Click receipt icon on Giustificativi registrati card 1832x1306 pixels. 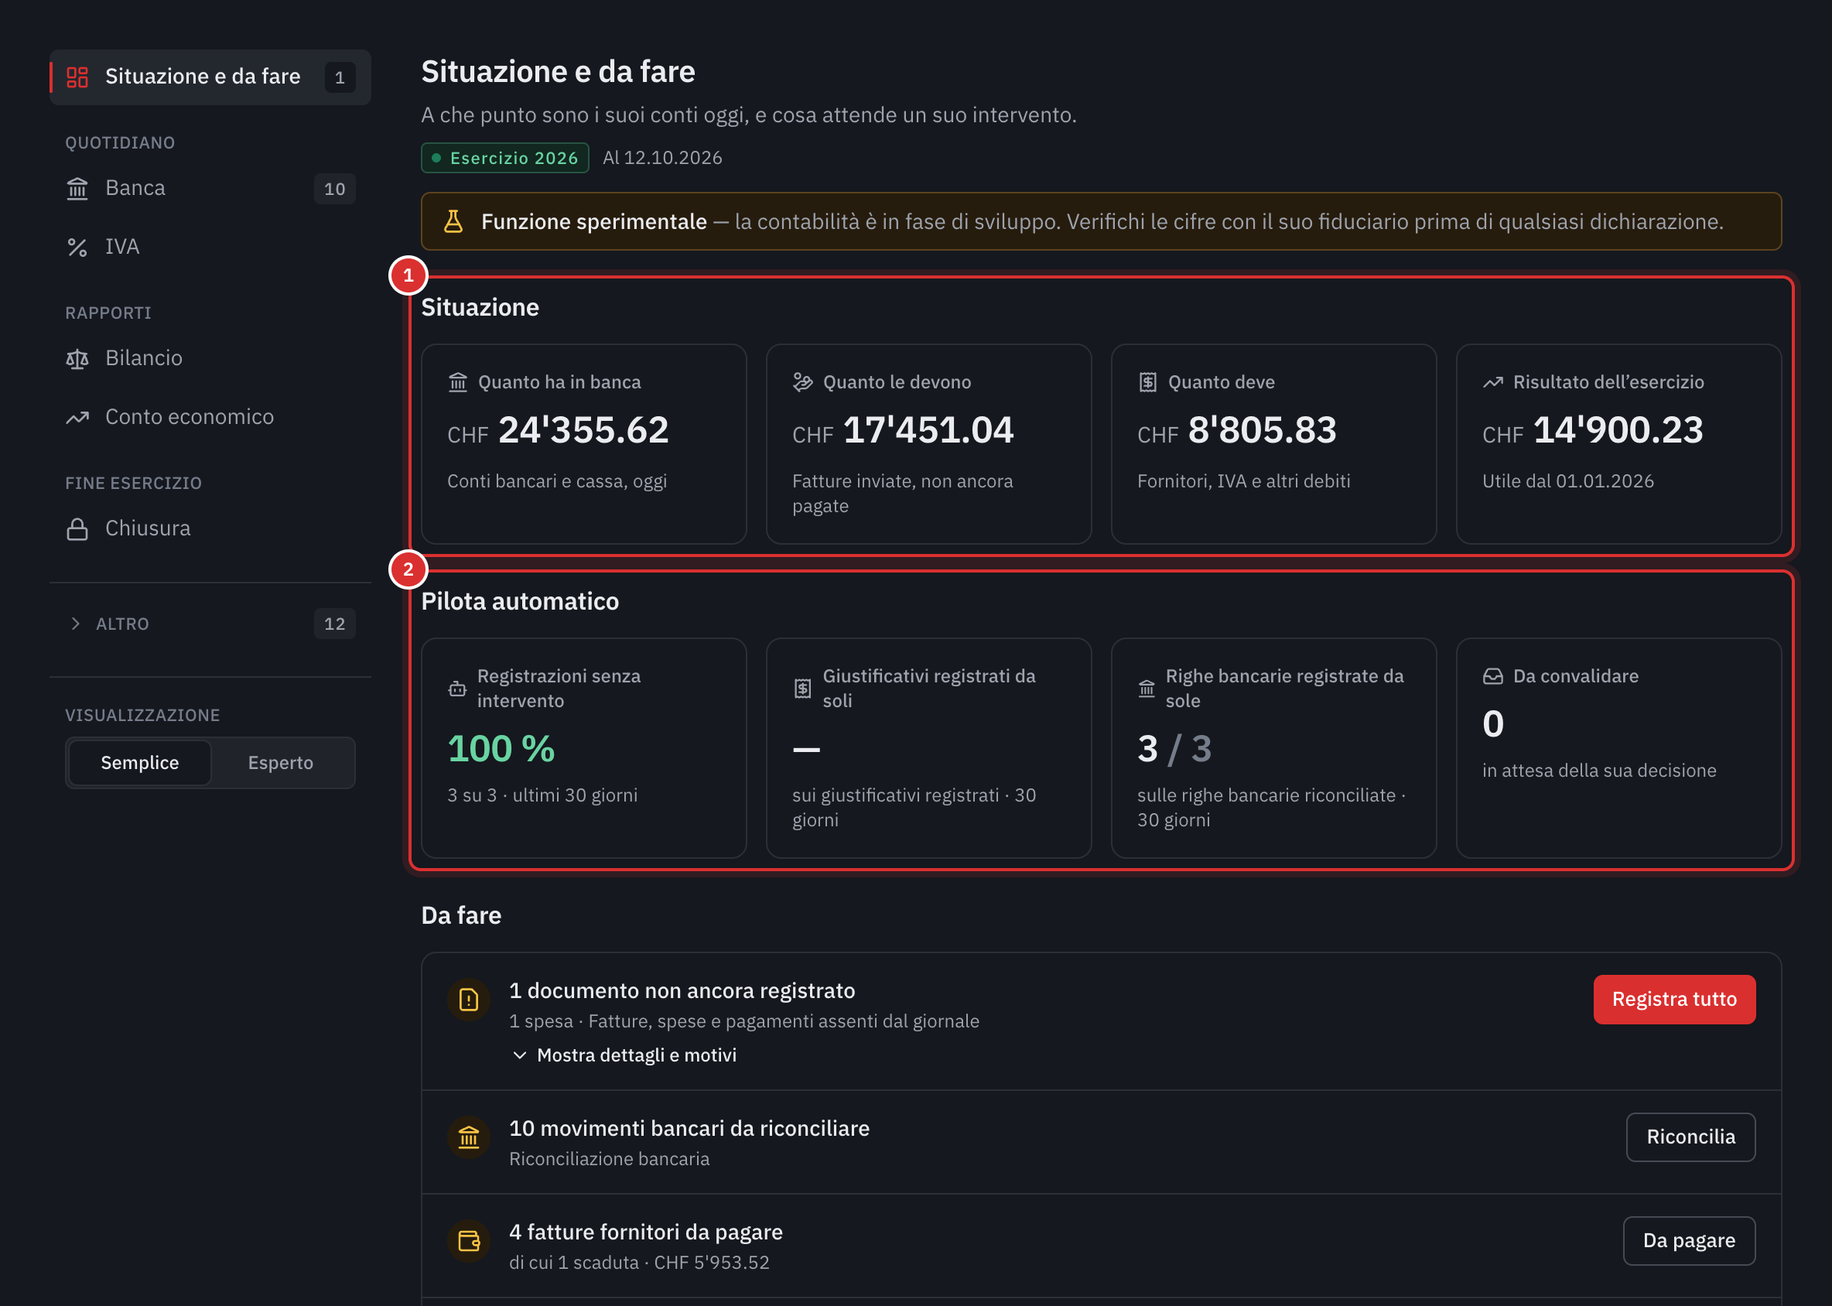tap(802, 689)
